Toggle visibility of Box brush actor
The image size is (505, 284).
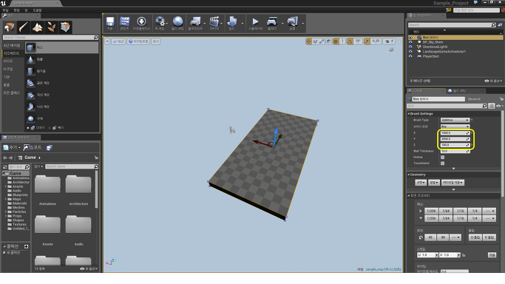click(x=410, y=38)
